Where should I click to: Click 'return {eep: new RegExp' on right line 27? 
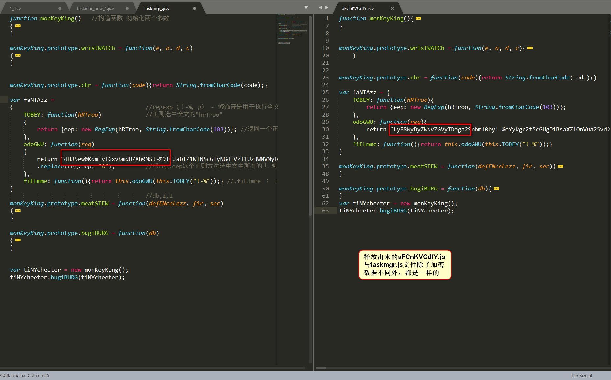coord(405,107)
